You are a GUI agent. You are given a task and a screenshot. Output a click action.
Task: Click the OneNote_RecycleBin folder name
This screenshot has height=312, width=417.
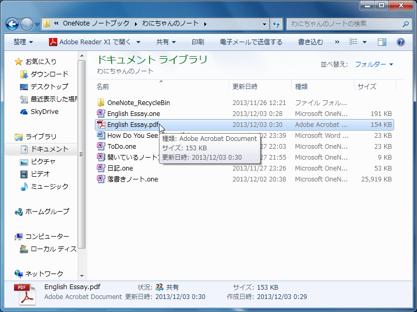(x=139, y=102)
